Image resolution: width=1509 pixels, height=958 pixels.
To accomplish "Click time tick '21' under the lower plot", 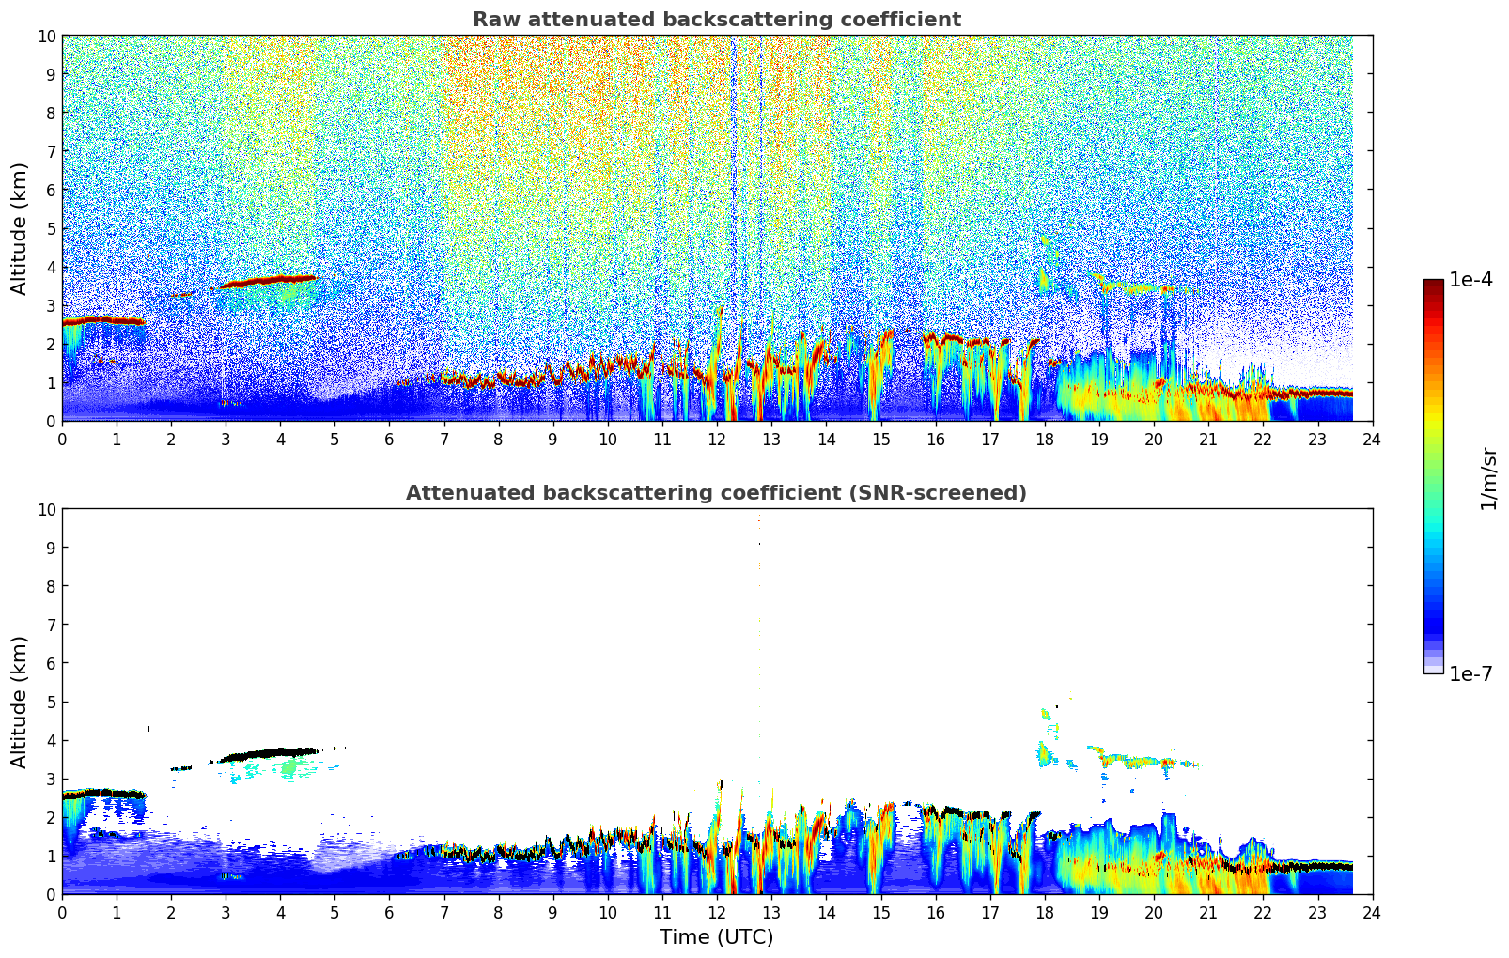I will coord(1208,912).
